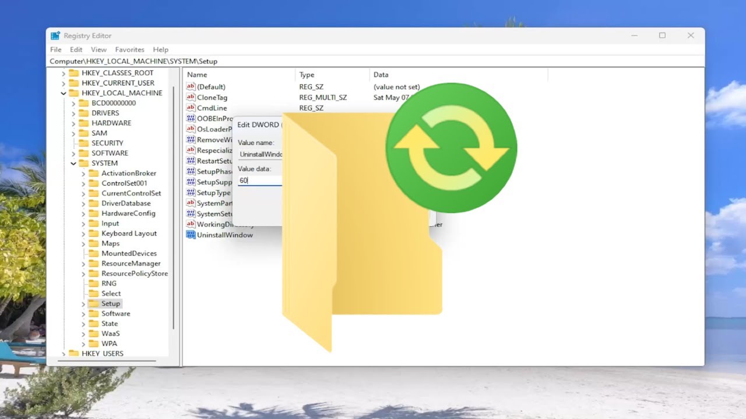Select the CurrentControlSet folder icon
This screenshot has width=746, height=419.
pos(93,193)
